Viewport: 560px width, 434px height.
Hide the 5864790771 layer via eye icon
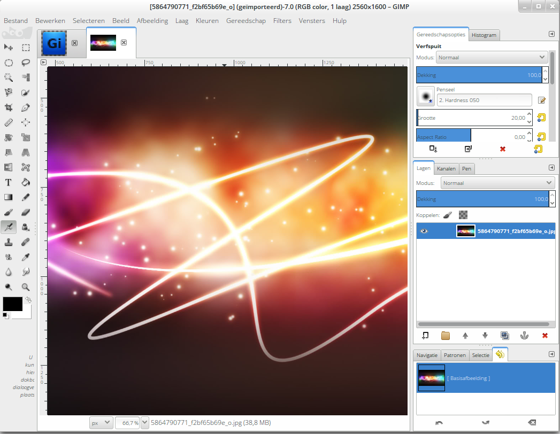point(424,231)
